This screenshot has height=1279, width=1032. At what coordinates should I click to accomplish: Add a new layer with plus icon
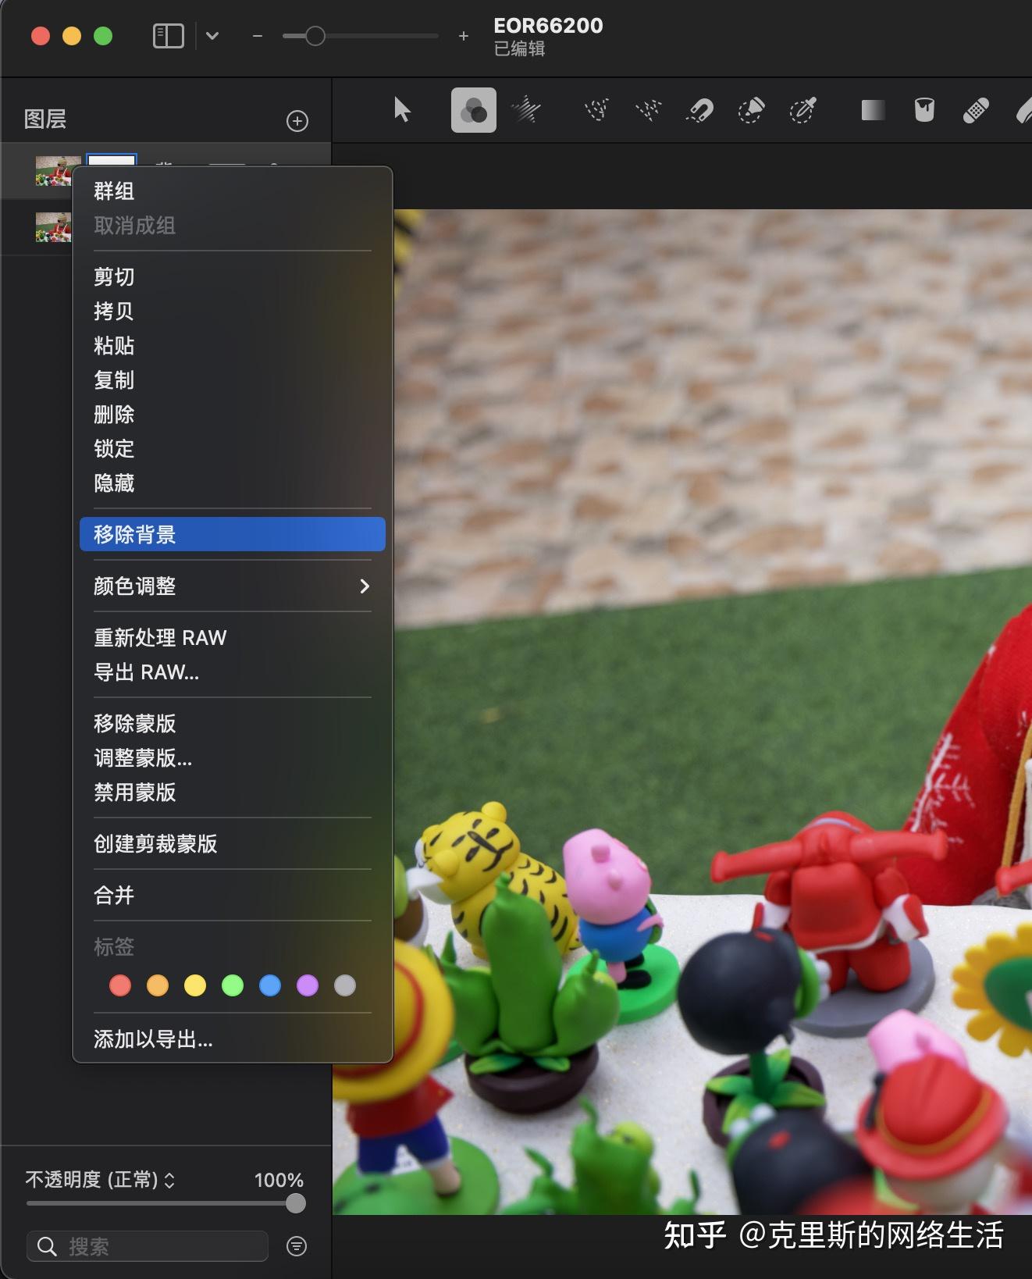pyautogui.click(x=297, y=121)
